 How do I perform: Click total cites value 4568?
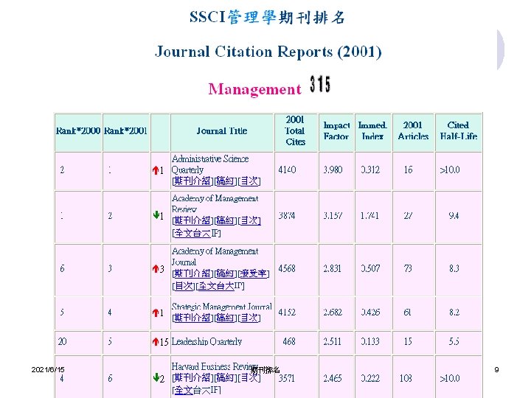[287, 269]
